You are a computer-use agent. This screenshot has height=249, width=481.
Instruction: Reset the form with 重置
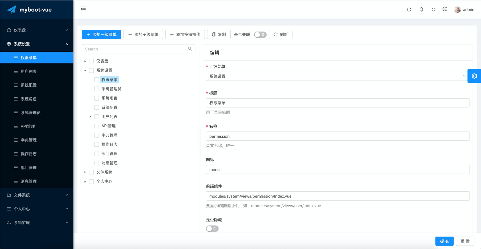click(x=465, y=241)
